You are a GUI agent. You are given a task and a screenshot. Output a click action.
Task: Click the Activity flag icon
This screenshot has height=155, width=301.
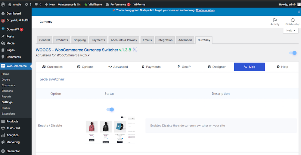tap(275, 20)
